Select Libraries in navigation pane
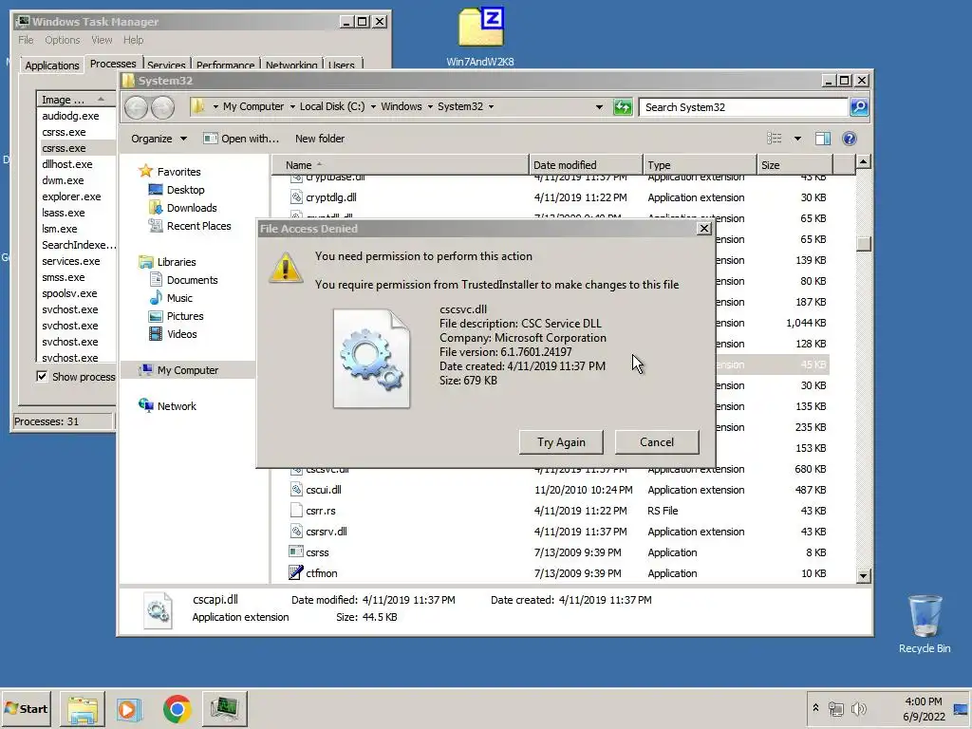 click(167, 262)
